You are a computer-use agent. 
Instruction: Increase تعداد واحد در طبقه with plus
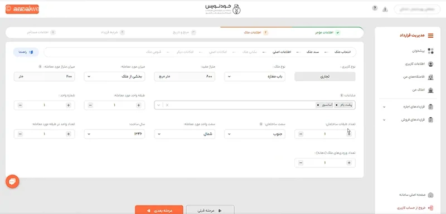click(x=68, y=134)
